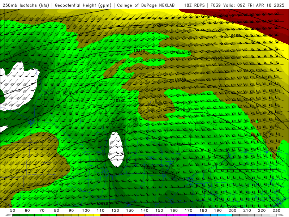This screenshot has width=289, height=217.
Task: Click the 60 value on the color scale
Action: click(x=27, y=210)
